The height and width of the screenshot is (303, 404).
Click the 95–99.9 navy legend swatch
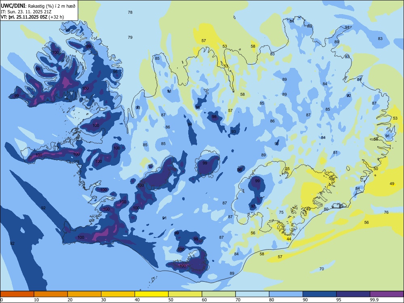[x=353, y=294]
